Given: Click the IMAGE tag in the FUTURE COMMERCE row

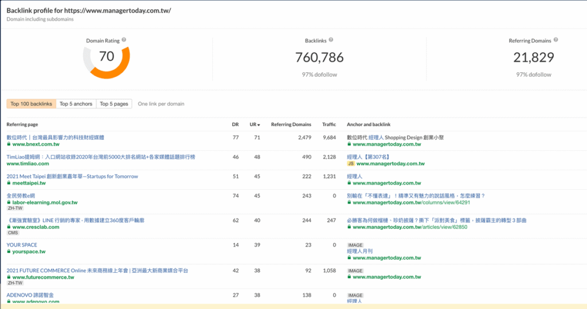Looking at the screenshot, I should tap(355, 271).
